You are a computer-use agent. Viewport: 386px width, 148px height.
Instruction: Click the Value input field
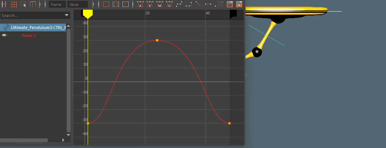(x=78, y=4)
